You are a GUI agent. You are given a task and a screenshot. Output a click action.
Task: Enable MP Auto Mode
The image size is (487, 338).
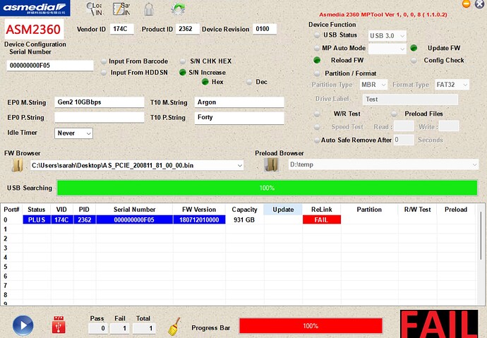[317, 48]
